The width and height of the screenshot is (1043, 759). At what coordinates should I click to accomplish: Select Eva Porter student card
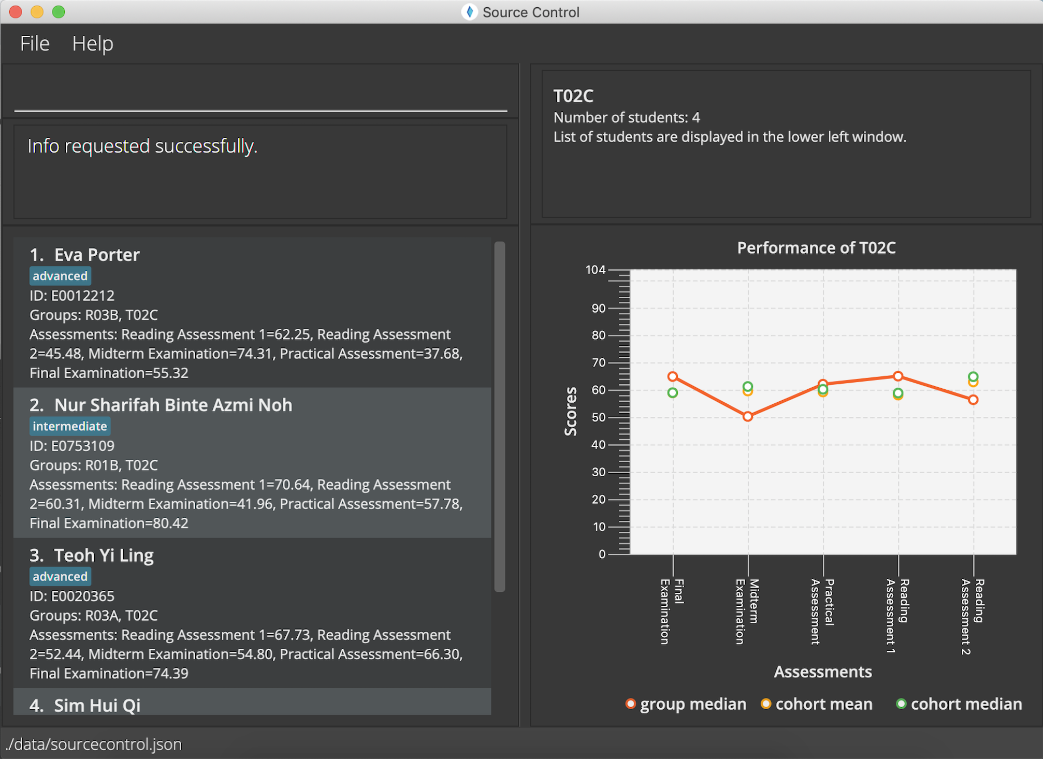pos(252,312)
